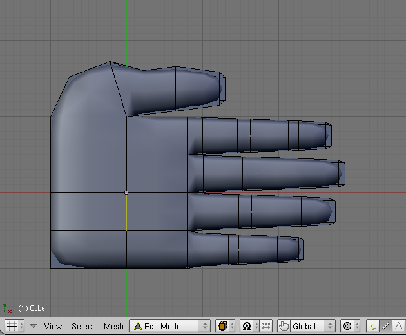Open the proportional edit falloff selector
406x335 pixels.
tap(350, 326)
